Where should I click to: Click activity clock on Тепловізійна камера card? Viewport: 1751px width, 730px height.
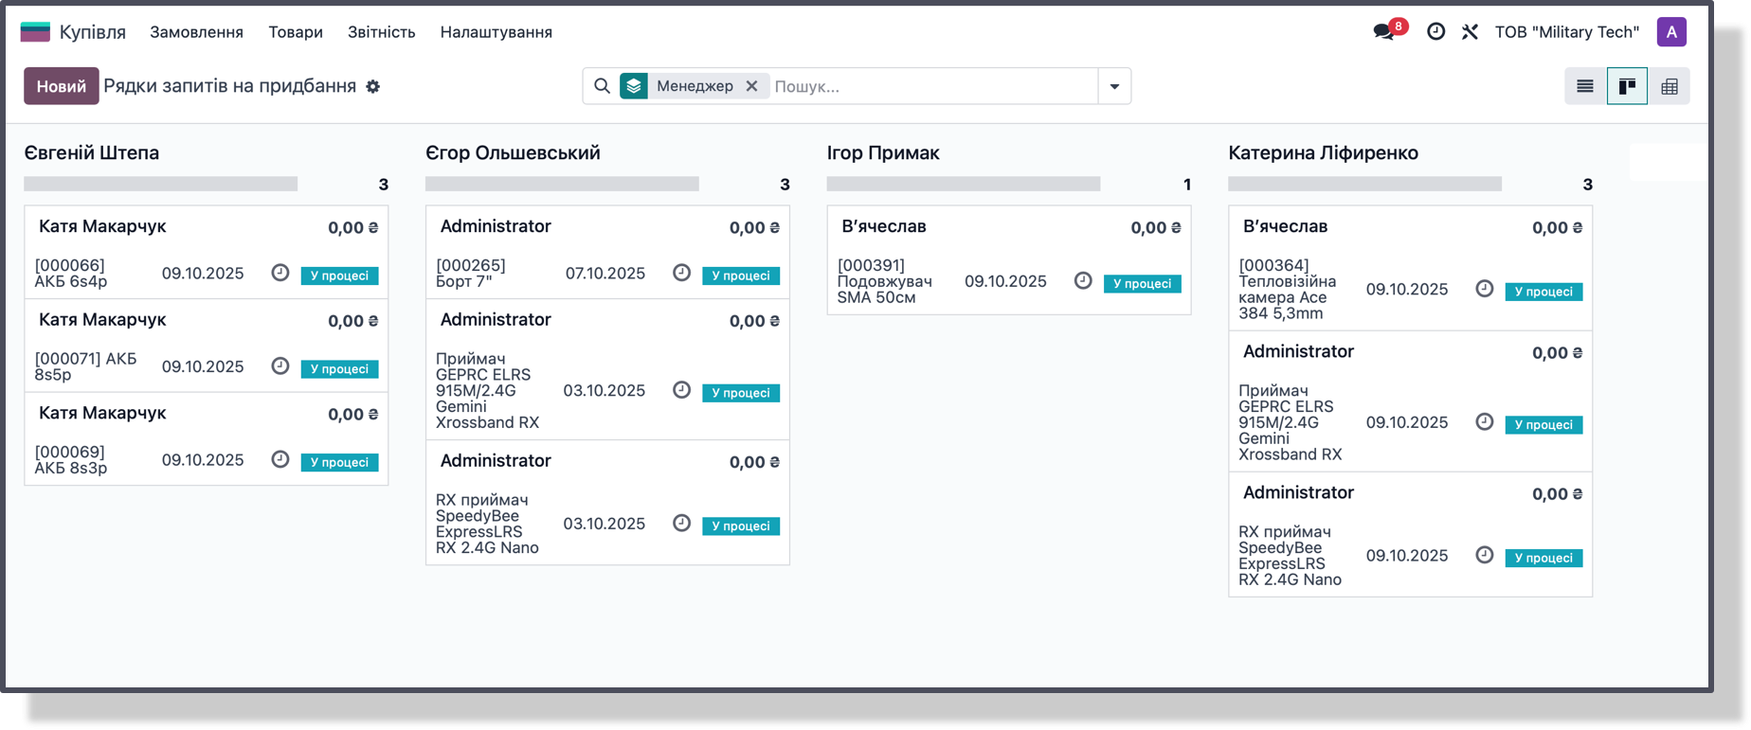(1484, 289)
